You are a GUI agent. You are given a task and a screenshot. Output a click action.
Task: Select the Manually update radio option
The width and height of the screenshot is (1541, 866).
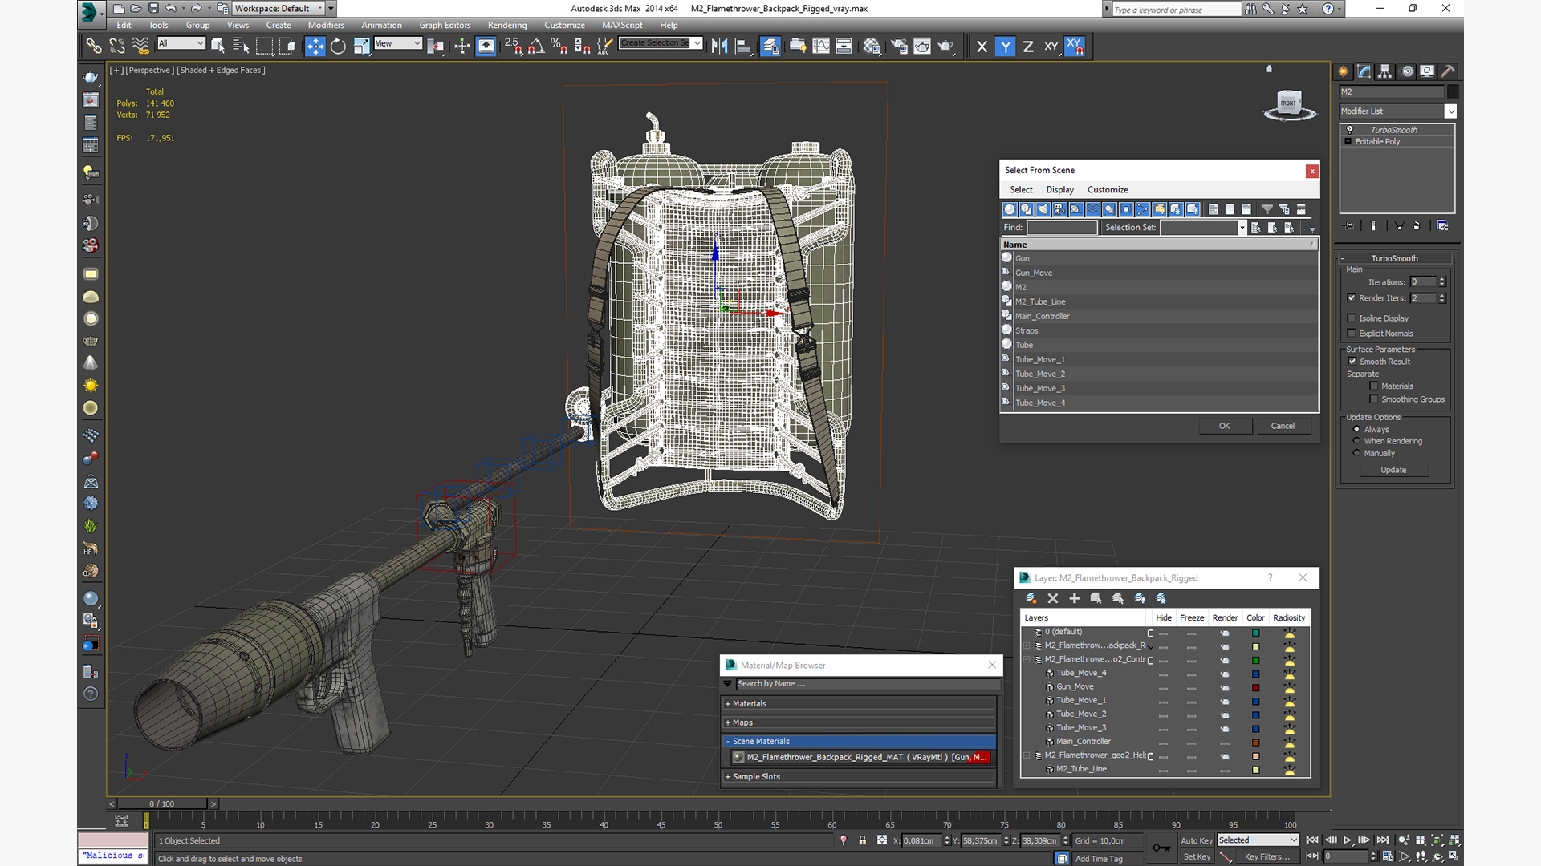coord(1356,452)
